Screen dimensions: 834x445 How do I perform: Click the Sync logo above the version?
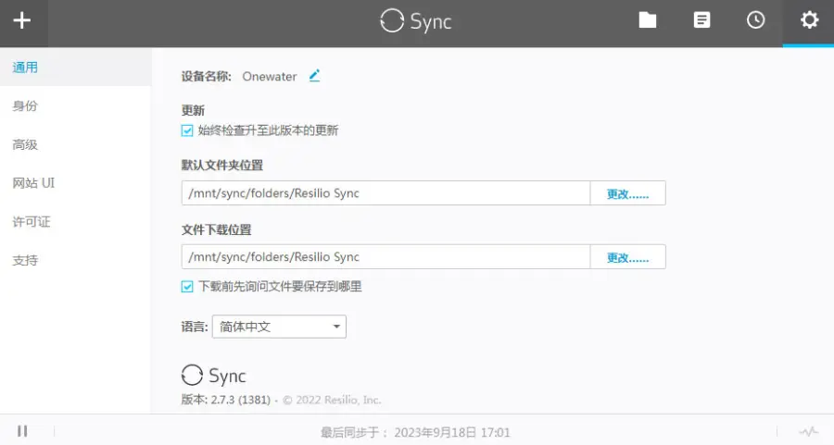[214, 376]
